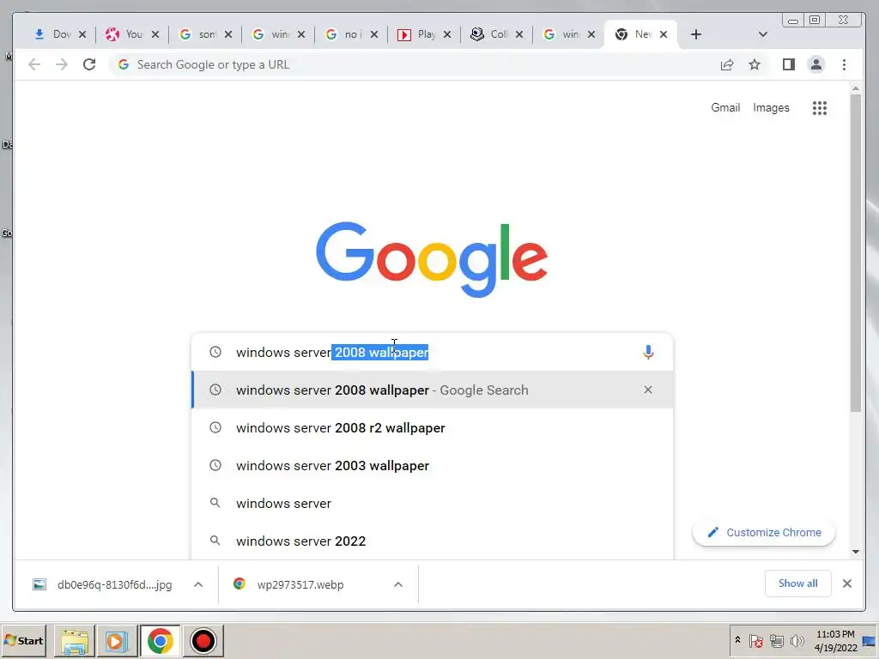The height and width of the screenshot is (659, 879).
Task: Open the Windows Start menu
Action: [x=24, y=640]
